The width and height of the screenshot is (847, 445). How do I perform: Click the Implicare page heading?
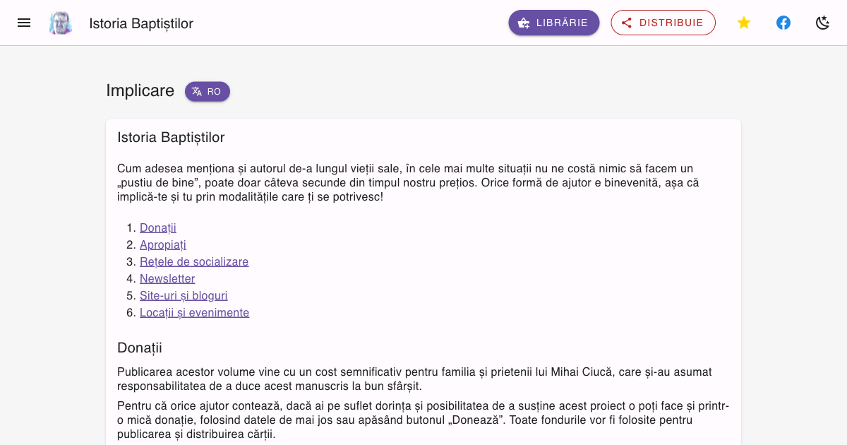[x=140, y=90]
